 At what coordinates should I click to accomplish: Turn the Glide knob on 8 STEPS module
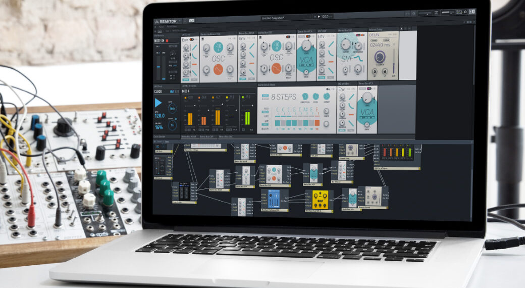click(x=326, y=111)
